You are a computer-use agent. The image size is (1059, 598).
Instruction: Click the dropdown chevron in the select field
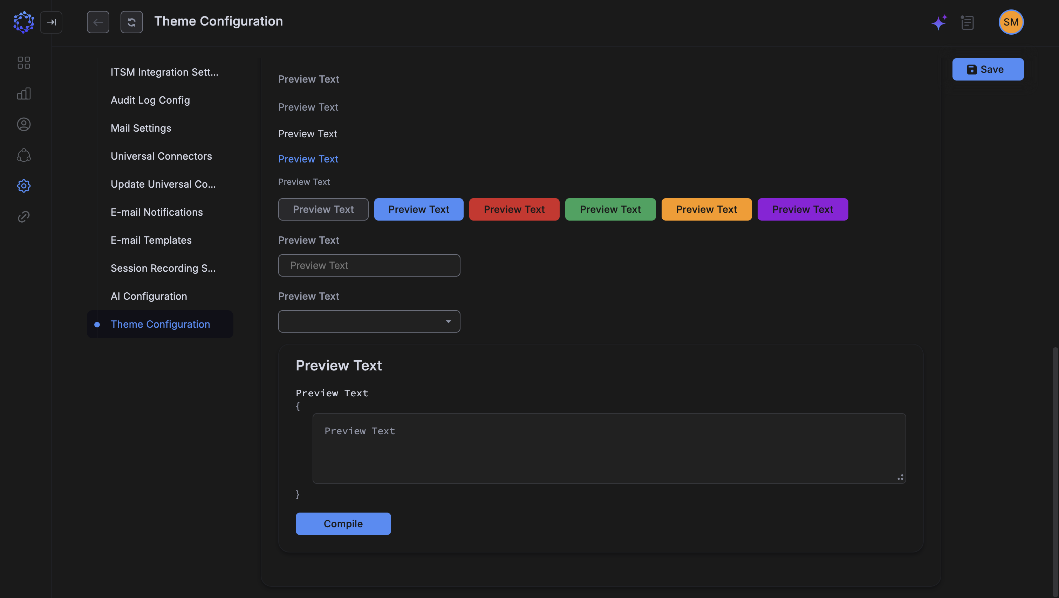(449, 321)
